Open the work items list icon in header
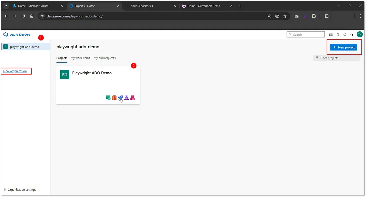 tap(331, 34)
